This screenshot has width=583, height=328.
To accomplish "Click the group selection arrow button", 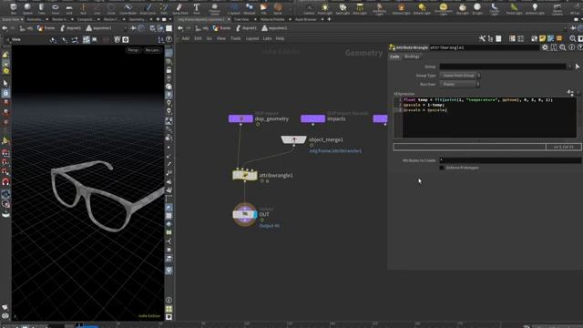I will click(578, 67).
